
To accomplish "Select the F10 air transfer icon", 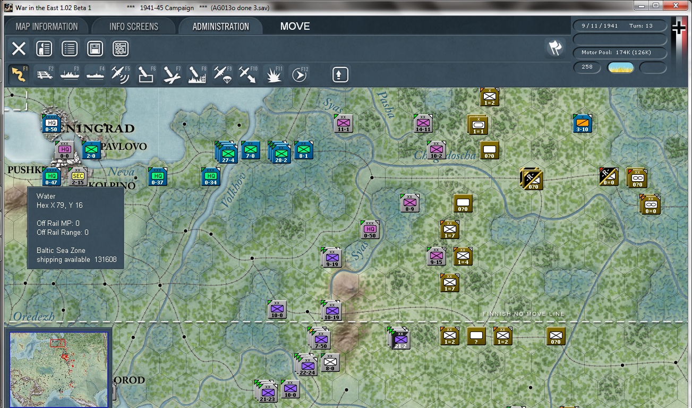I will (248, 74).
